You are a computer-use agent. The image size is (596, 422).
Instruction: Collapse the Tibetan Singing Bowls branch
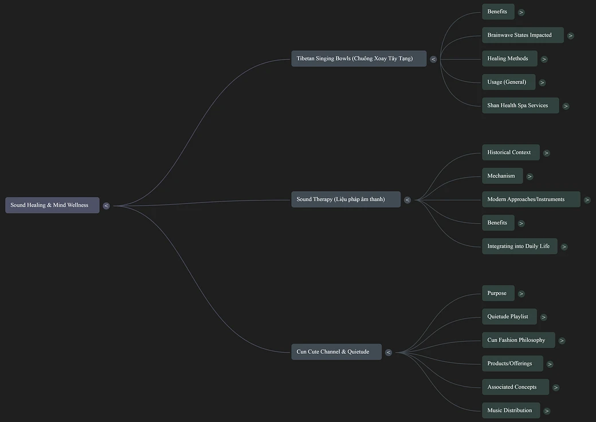pyautogui.click(x=433, y=59)
